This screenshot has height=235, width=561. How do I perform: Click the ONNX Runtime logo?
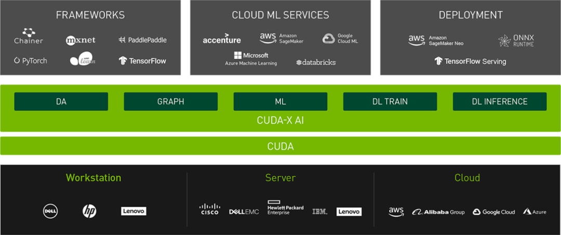(516, 41)
